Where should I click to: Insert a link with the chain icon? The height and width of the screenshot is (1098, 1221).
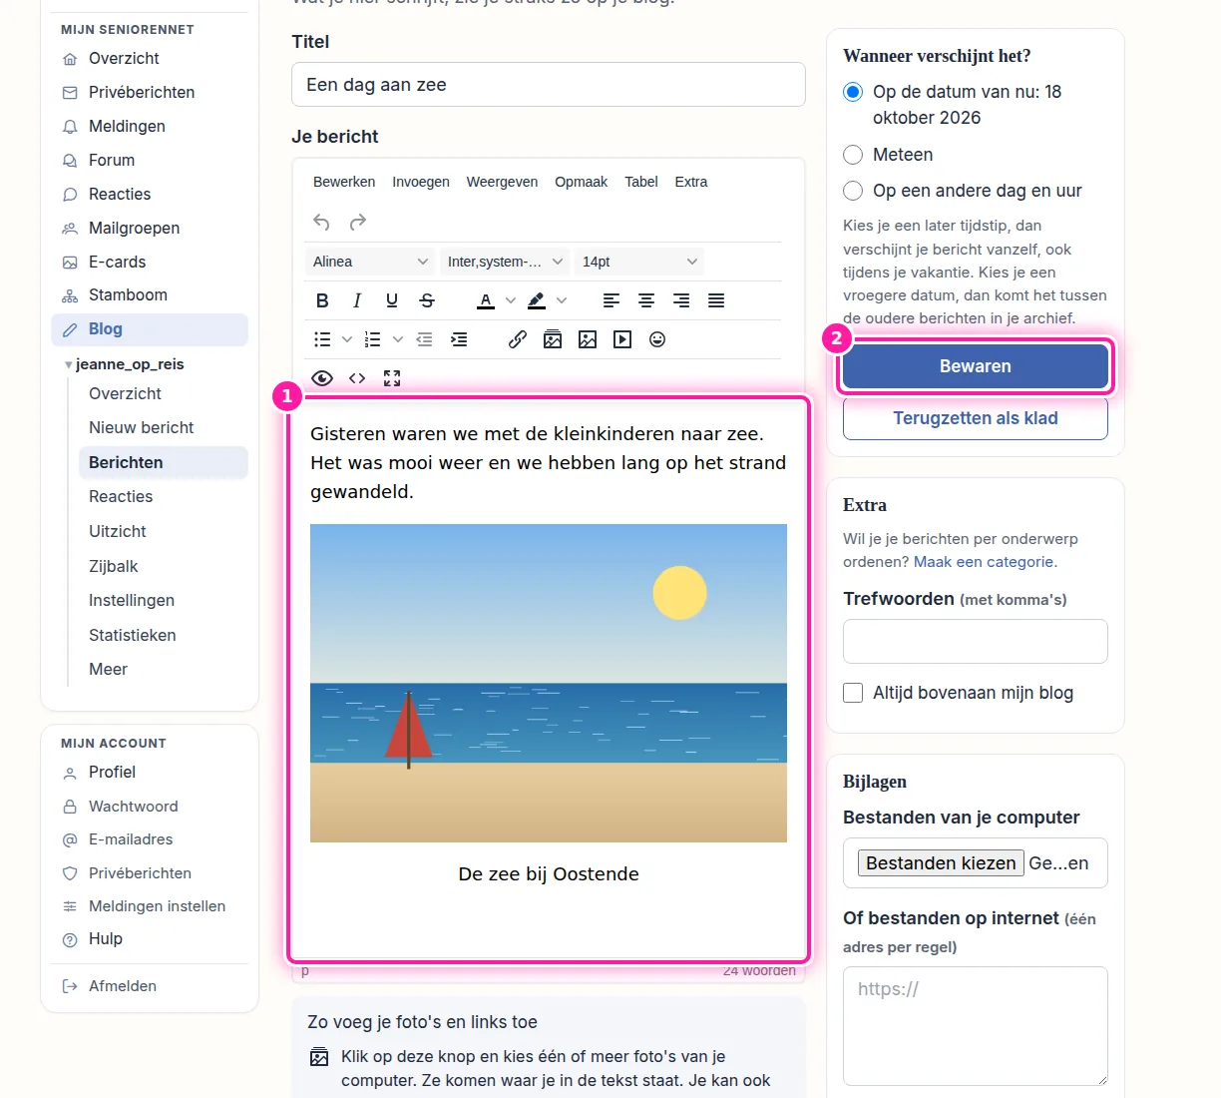(x=518, y=339)
